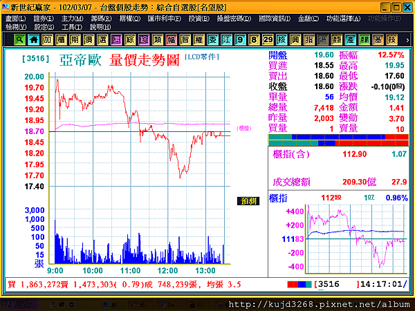Screen dimensions: 415x311
Task: Open the 主力(M) menu
Action: click(72, 19)
